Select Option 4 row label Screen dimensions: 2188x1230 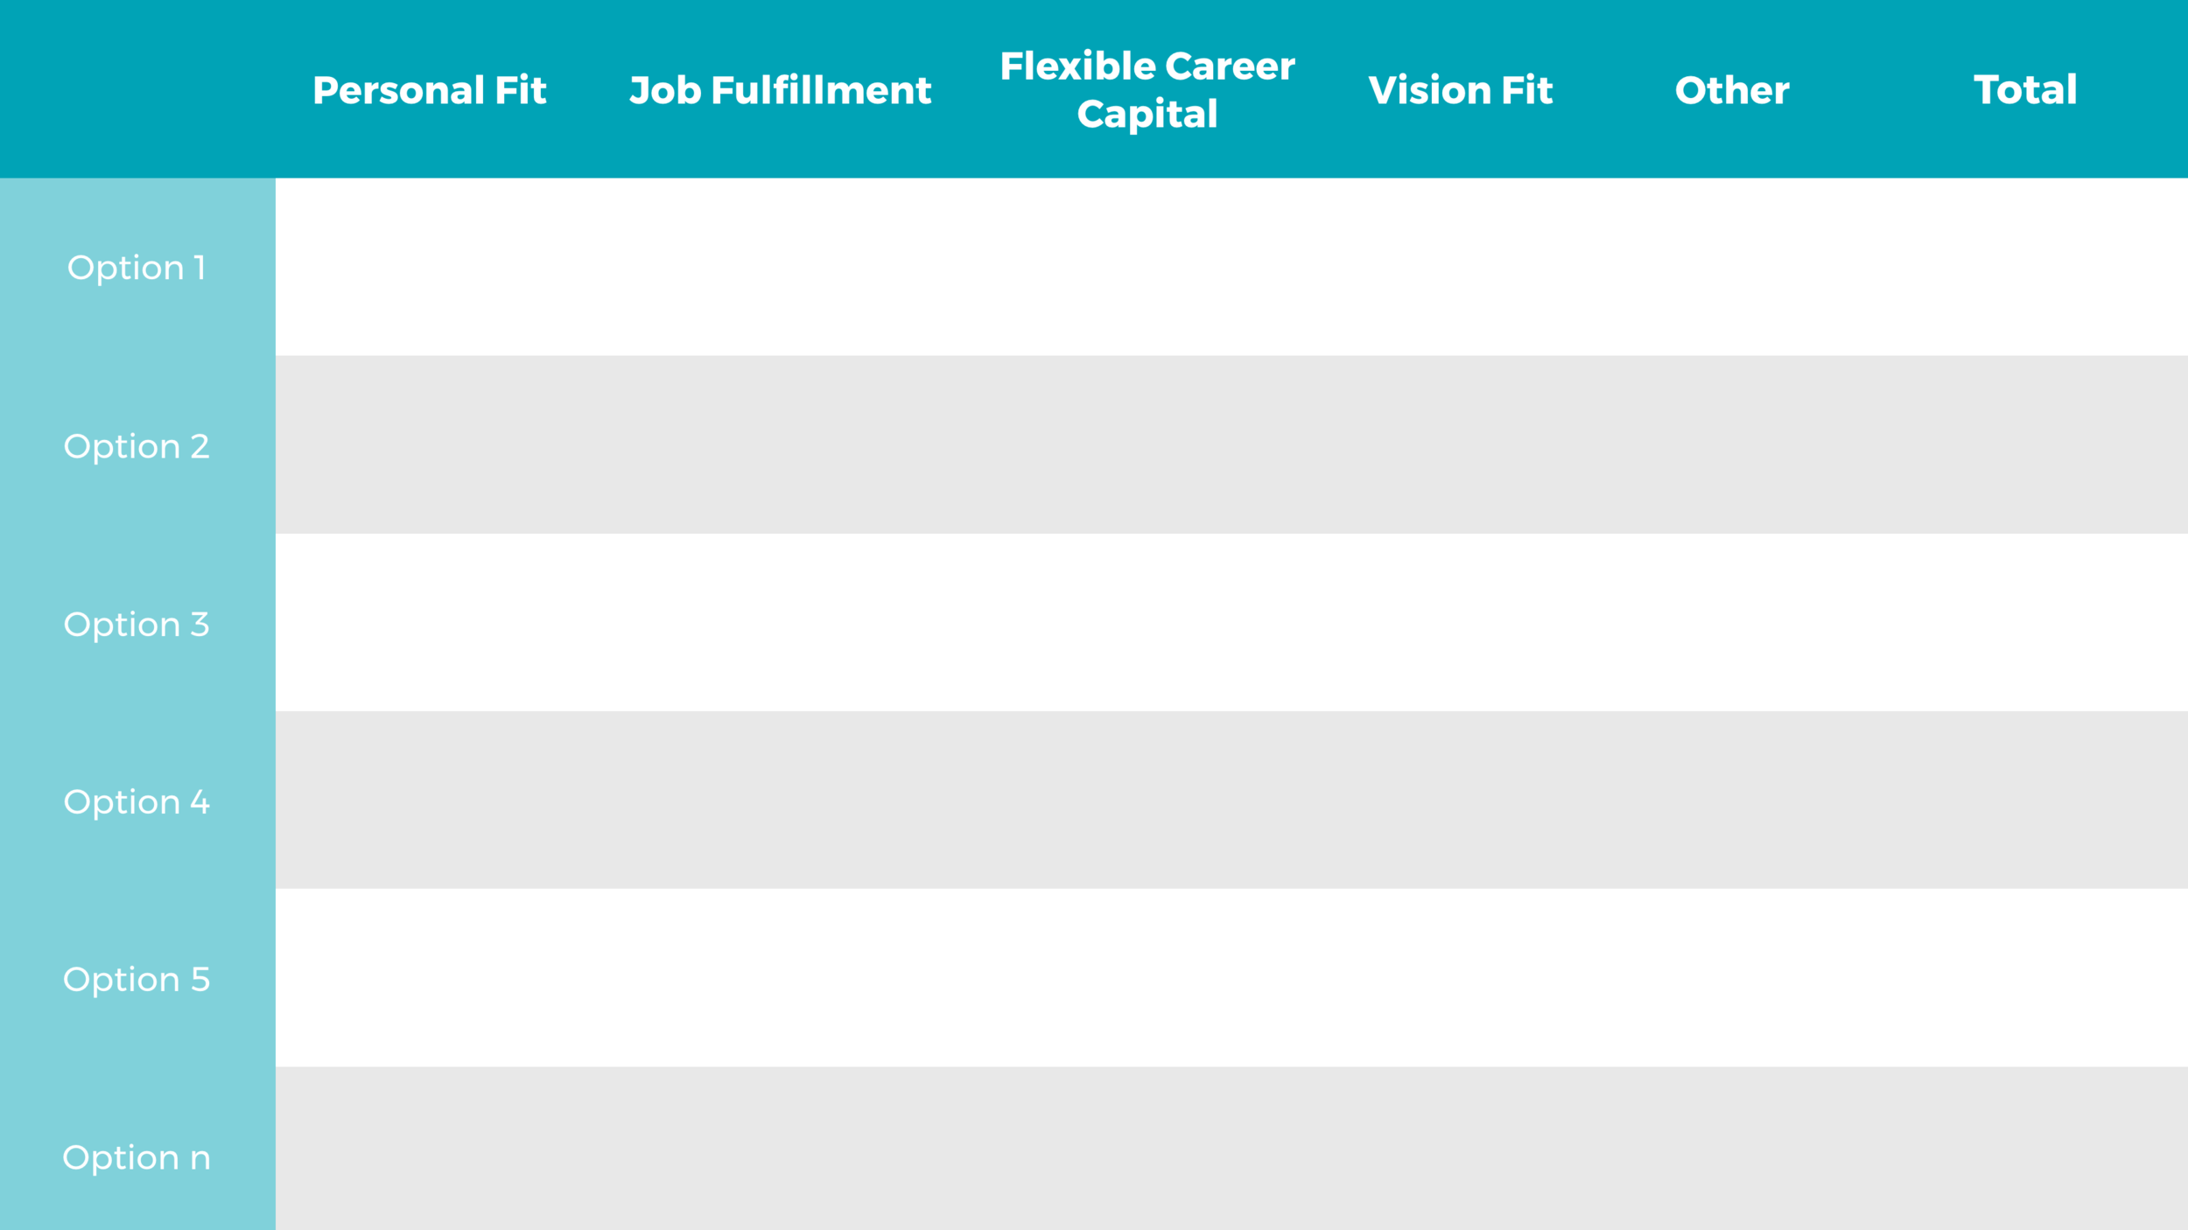click(x=137, y=800)
